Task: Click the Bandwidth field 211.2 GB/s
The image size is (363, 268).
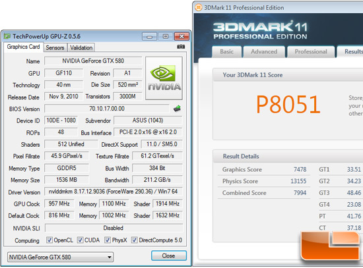Action: 157,180
